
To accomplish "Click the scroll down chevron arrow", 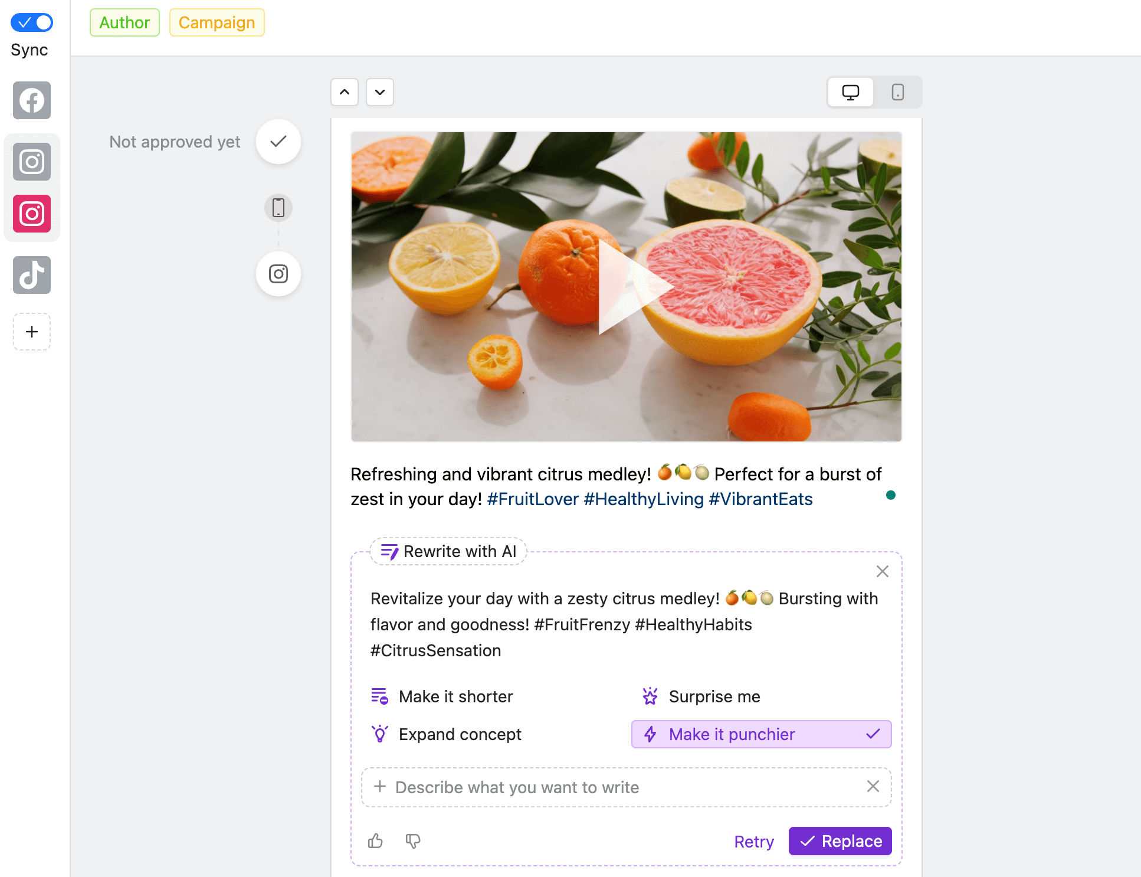I will click(379, 92).
